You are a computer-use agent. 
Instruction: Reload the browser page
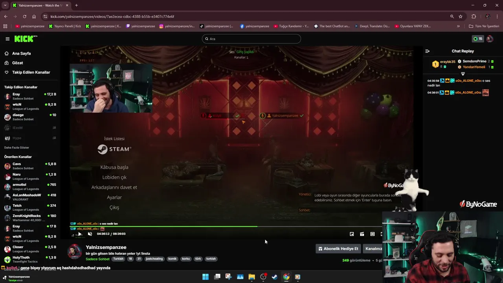[x=24, y=17]
